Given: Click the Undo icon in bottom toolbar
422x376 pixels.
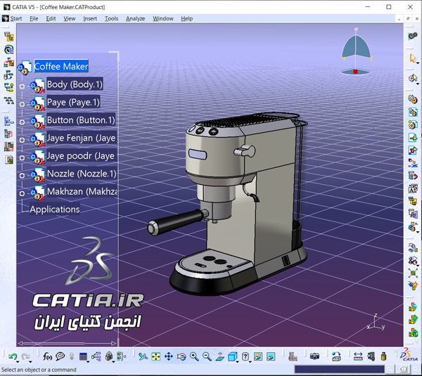Looking at the screenshot, I should (13, 356).
